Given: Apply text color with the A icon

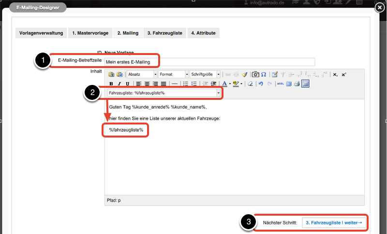Looking at the screenshot, I should (224, 83).
